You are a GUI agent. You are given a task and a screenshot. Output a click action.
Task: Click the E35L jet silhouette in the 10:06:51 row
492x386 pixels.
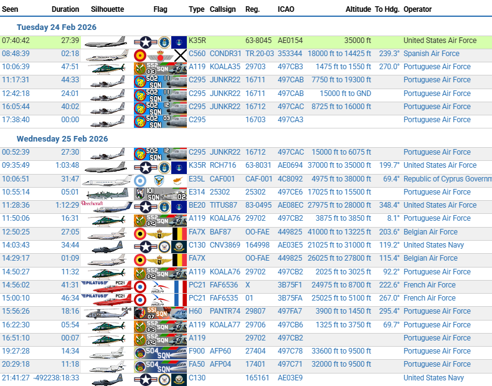[107, 181]
